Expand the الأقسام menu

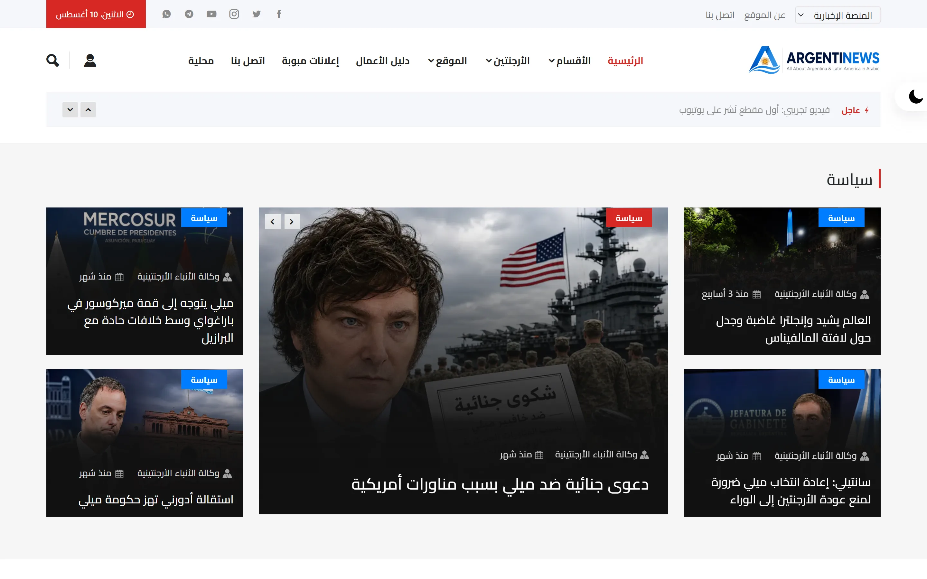pos(570,61)
